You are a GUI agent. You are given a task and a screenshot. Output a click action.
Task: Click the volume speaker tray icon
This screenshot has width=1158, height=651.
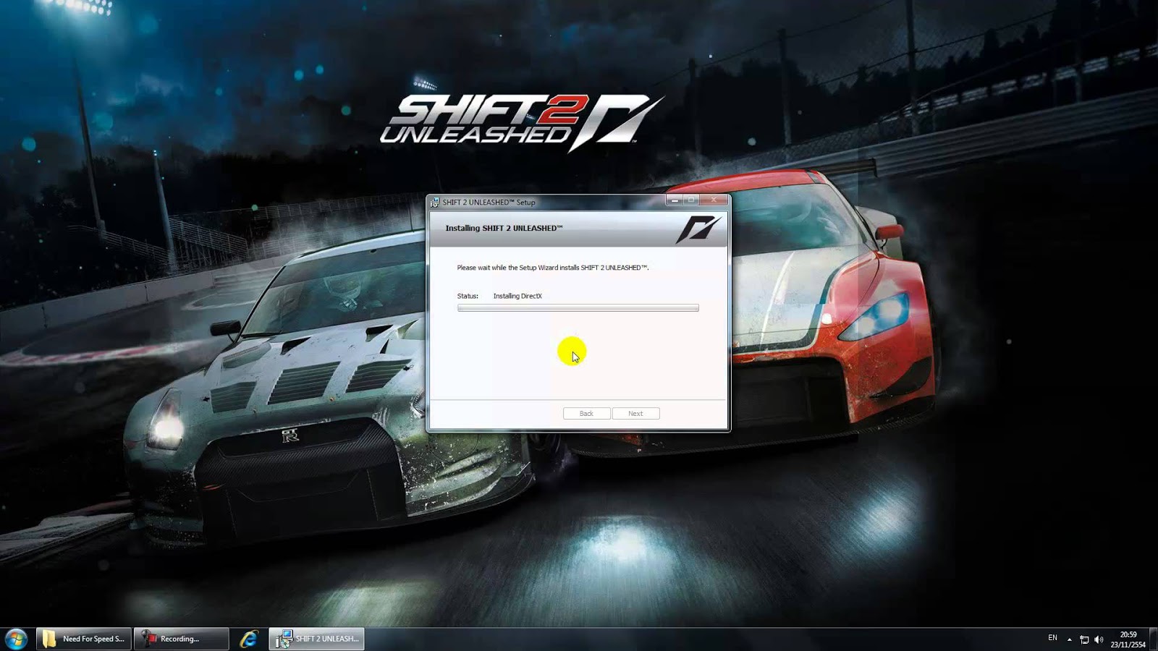tap(1099, 639)
